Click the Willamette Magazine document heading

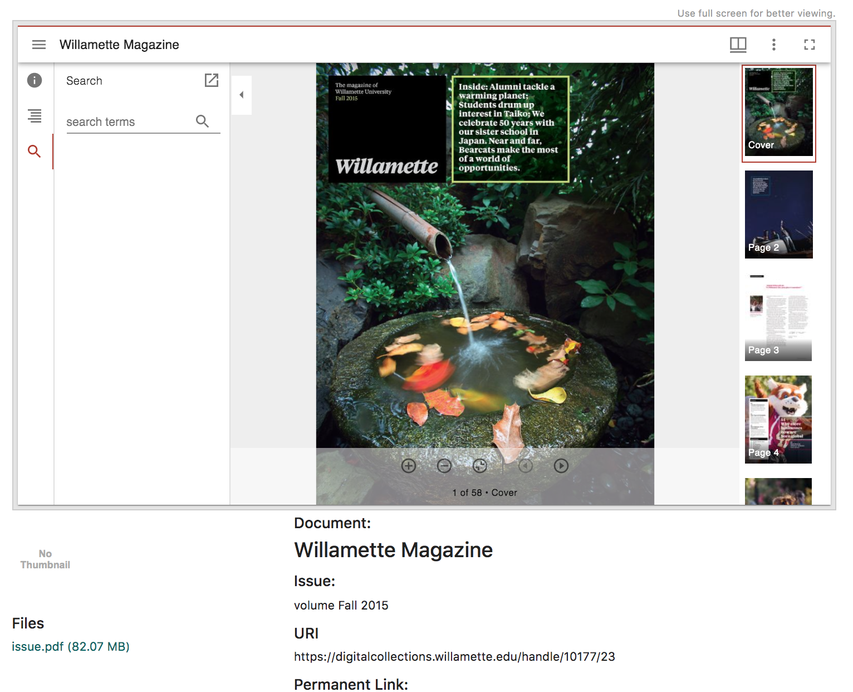[x=393, y=550]
